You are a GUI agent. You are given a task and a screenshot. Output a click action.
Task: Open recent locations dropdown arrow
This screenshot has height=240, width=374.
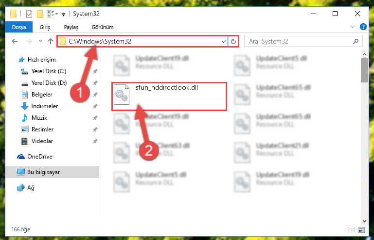point(40,41)
